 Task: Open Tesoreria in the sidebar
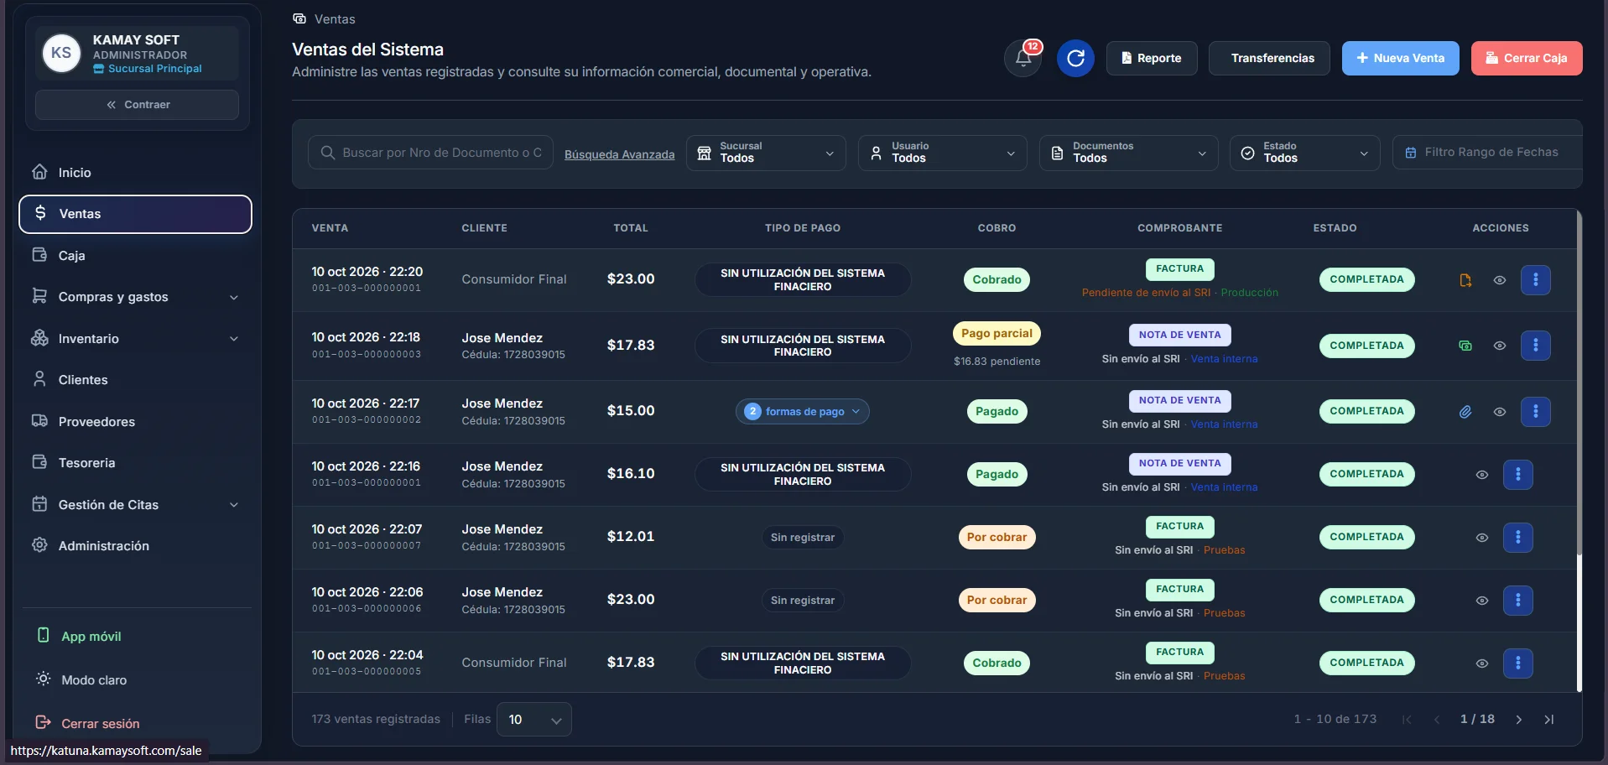point(135,463)
